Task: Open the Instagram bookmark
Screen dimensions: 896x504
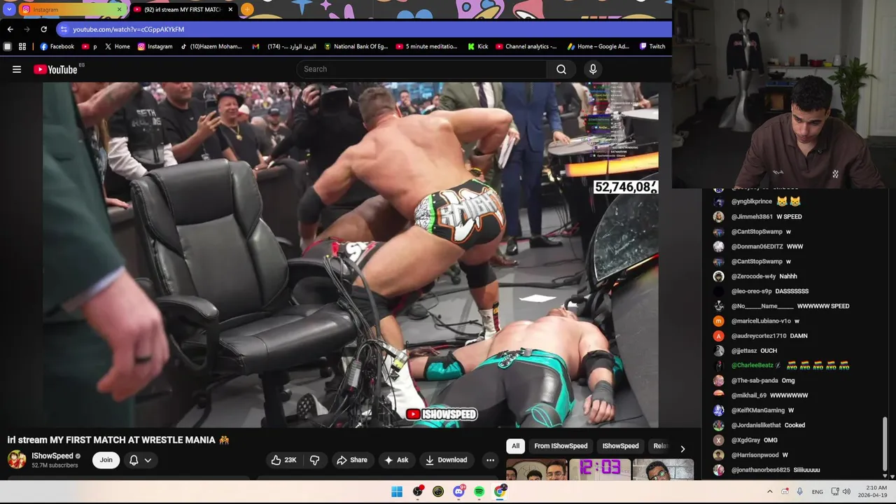Action: pyautogui.click(x=155, y=47)
